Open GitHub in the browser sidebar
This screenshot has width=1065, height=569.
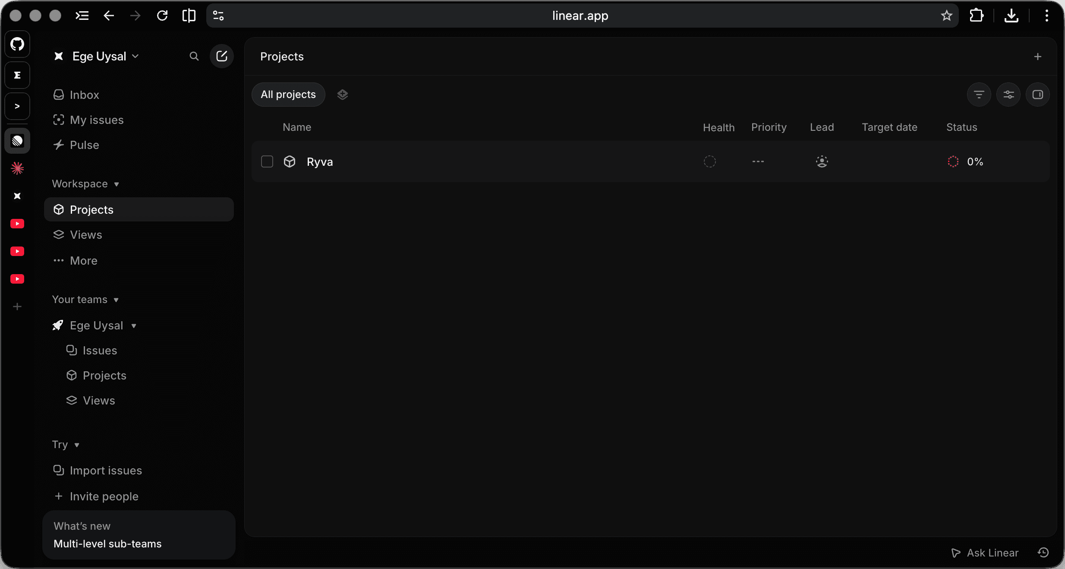[x=17, y=44]
